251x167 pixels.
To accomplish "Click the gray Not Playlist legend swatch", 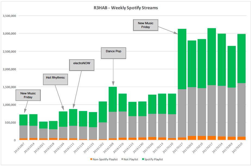I will click(x=122, y=159).
